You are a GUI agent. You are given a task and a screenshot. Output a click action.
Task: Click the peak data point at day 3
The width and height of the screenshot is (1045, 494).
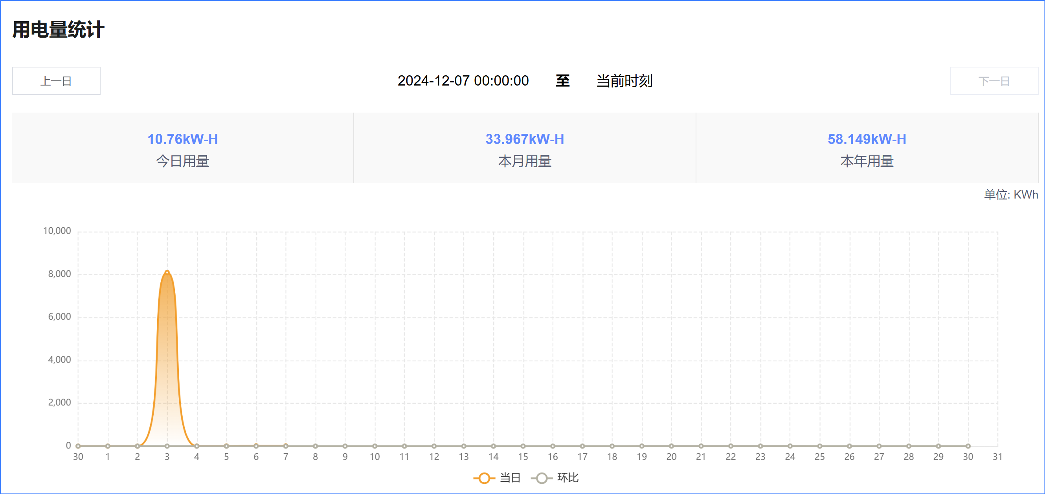(167, 273)
